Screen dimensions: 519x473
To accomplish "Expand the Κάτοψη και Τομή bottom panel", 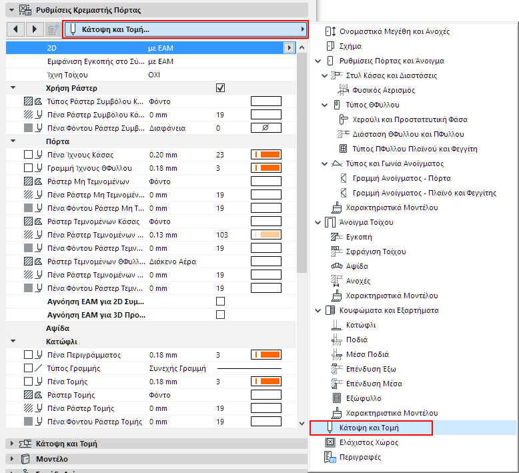I will click(x=12, y=444).
